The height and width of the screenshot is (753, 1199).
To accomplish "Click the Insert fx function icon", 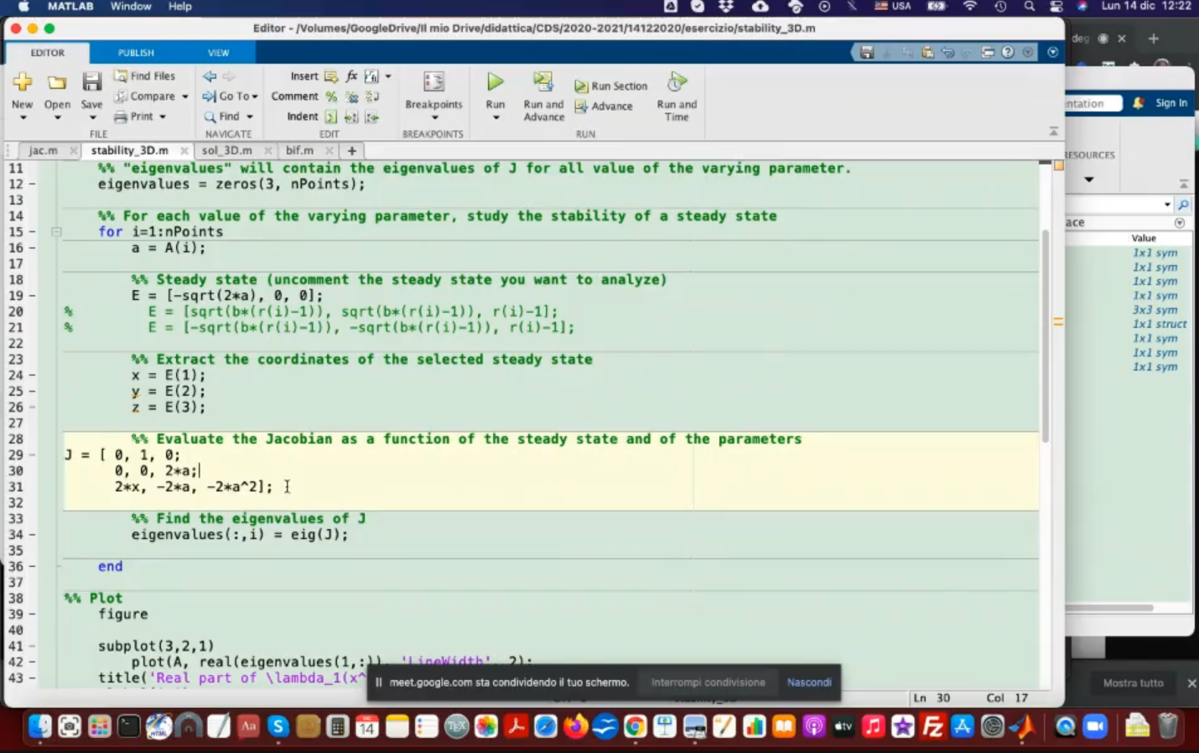I will [x=351, y=76].
